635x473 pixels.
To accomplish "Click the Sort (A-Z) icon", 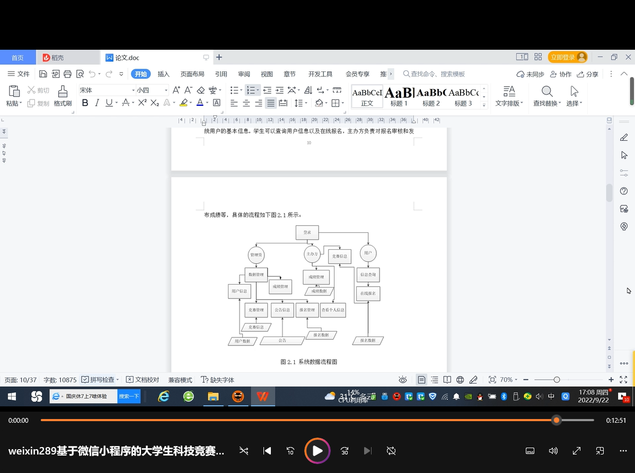I will pos(308,90).
